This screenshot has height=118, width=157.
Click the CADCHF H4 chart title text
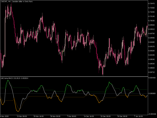coord(17,2)
